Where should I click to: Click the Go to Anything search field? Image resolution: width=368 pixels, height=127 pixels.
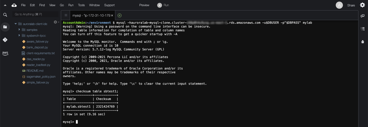click(x=35, y=14)
